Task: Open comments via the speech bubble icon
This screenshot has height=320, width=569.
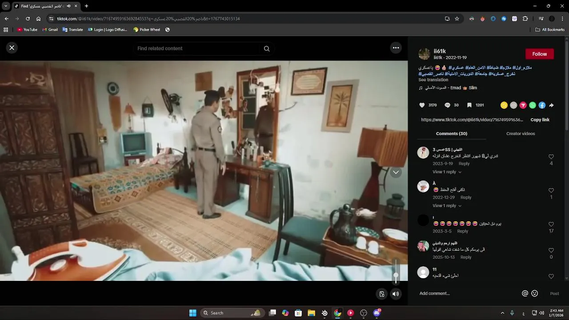Action: coord(447,105)
